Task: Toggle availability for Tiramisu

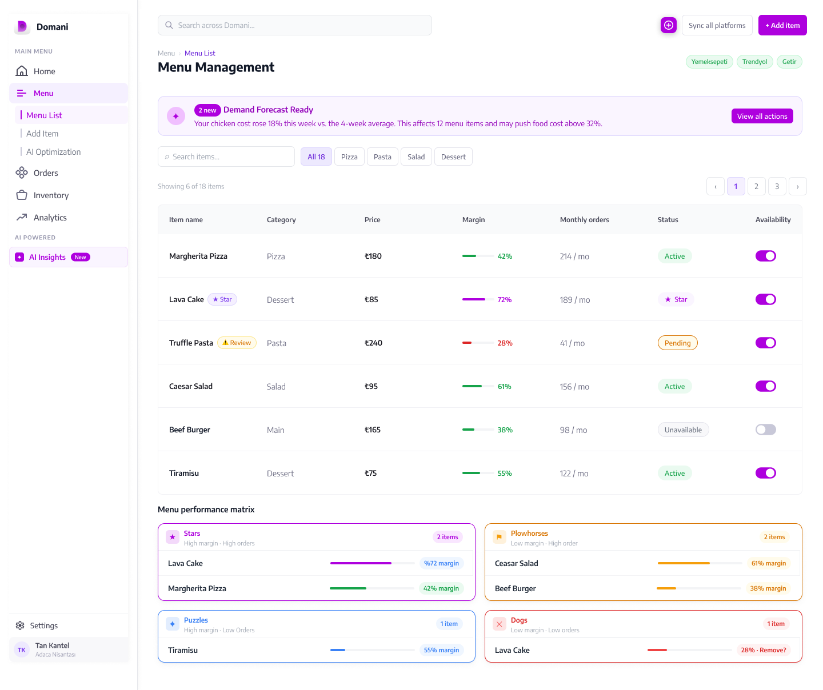Action: (x=766, y=473)
